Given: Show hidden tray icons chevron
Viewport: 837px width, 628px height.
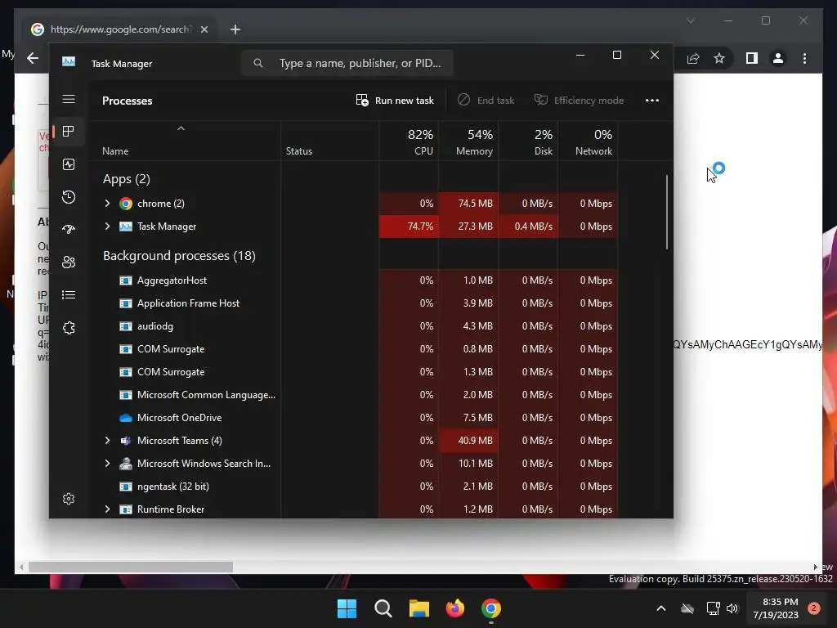Looking at the screenshot, I should click(660, 608).
